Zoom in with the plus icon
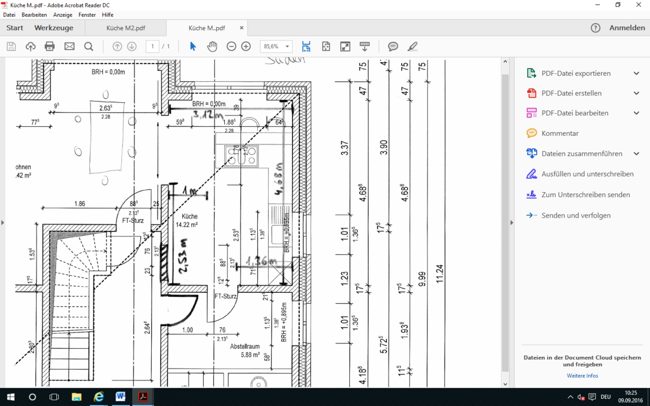Image resolution: width=650 pixels, height=406 pixels. [246, 47]
